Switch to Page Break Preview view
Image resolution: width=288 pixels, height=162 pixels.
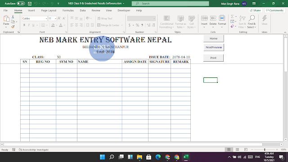coord(246,149)
